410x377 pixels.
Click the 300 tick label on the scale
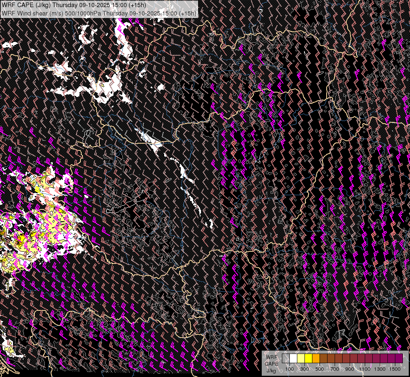pos(304,369)
